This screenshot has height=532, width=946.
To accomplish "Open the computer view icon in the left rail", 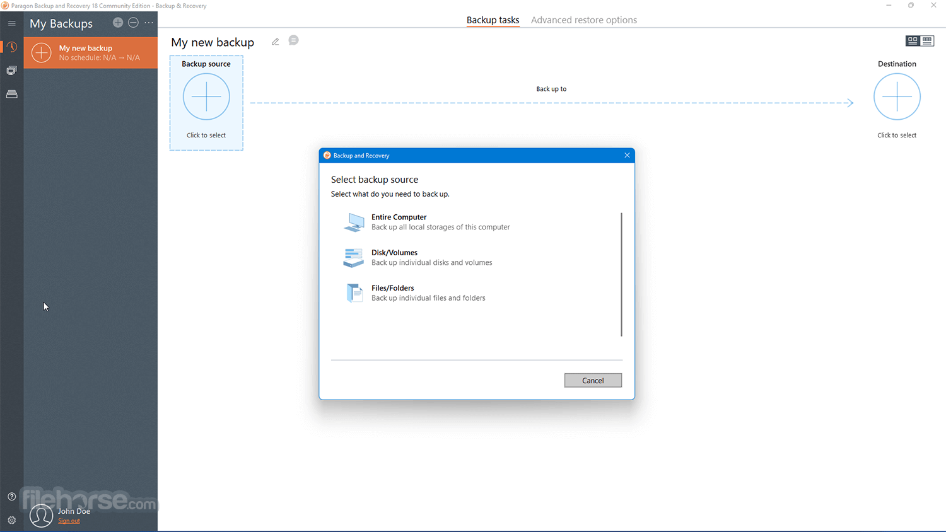I will [x=11, y=71].
